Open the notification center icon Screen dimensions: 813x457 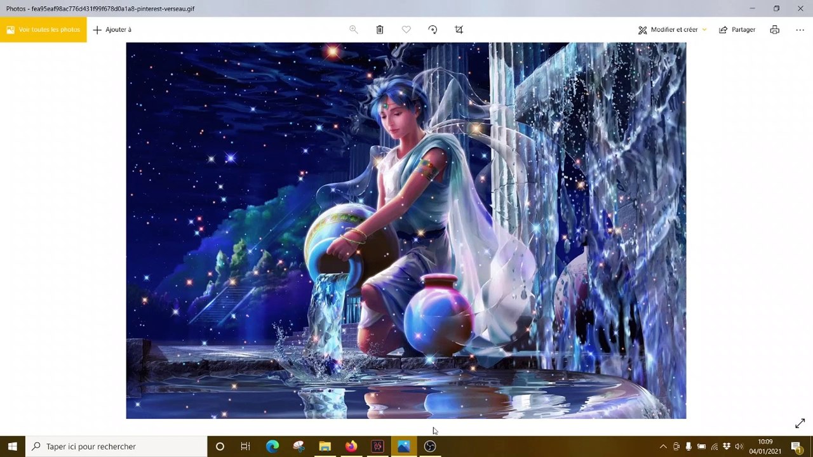point(796,446)
